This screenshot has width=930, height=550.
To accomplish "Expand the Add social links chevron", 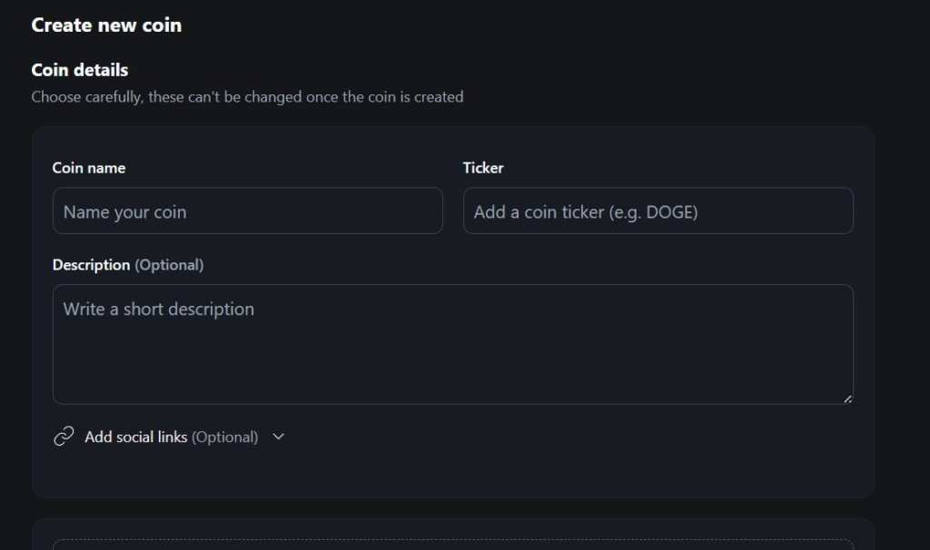I will click(279, 437).
